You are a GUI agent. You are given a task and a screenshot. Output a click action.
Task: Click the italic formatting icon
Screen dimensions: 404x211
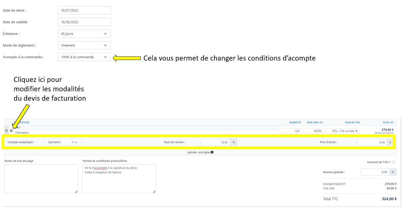(19, 128)
